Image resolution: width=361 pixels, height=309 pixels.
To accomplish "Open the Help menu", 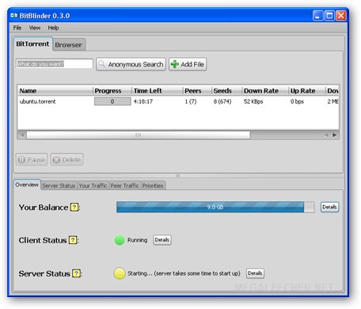I will click(x=53, y=28).
